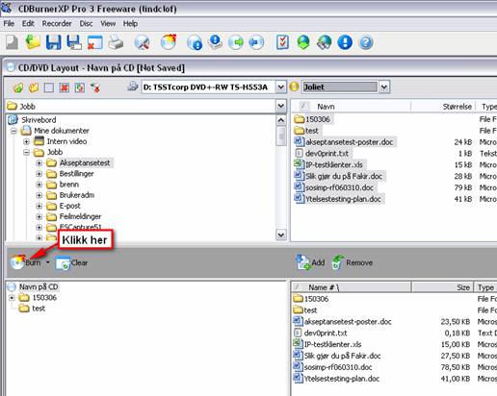Image resolution: width=497 pixels, height=396 pixels.
Task: Select Skrivebord in the folder tree
Action: click(39, 120)
